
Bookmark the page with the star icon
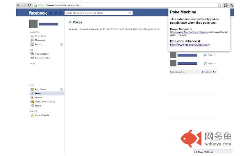click(x=220, y=5)
